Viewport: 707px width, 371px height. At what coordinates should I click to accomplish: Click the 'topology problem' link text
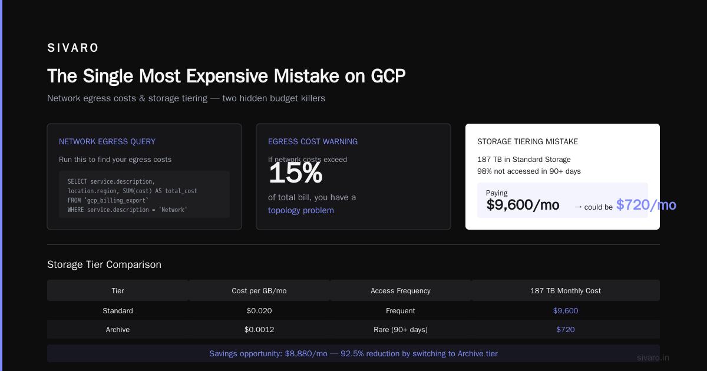(x=301, y=210)
